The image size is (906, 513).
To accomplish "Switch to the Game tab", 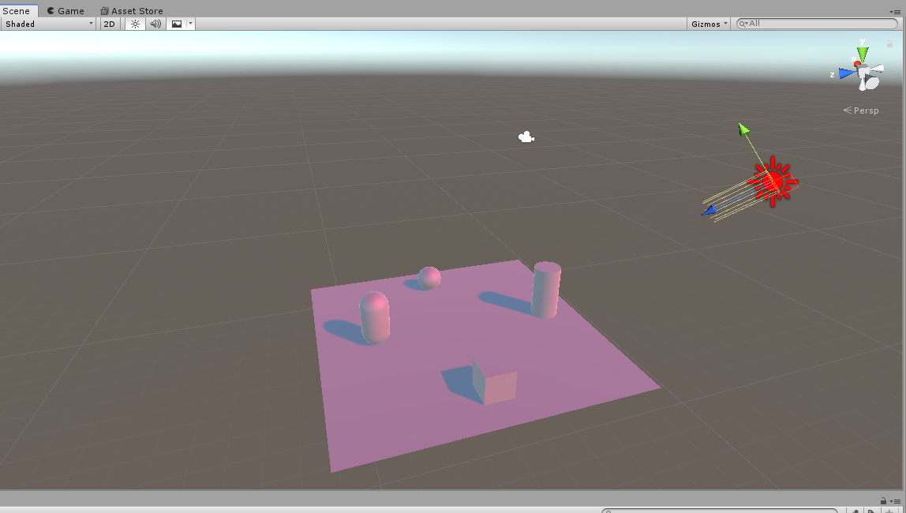I will click(x=66, y=10).
